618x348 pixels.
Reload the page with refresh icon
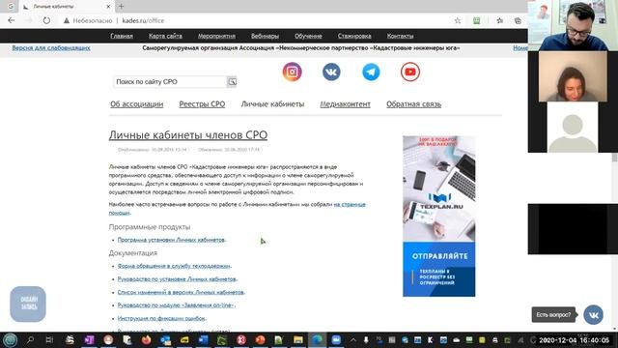pos(46,20)
